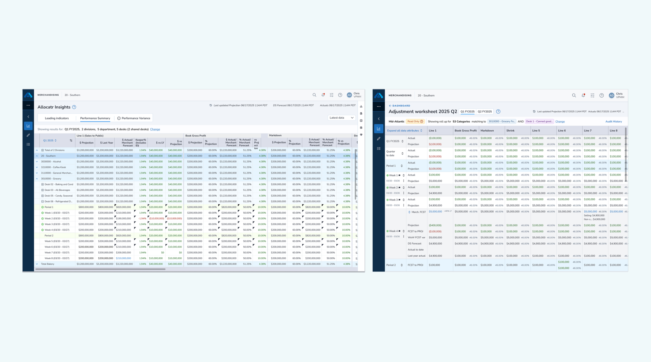651x362 pixels.
Task: Open the Q1 2025 period selector
Action: [50, 141]
